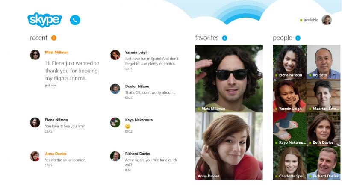
Task: Click Dexter Nilsson's avatar in recent
Action: click(115, 89)
